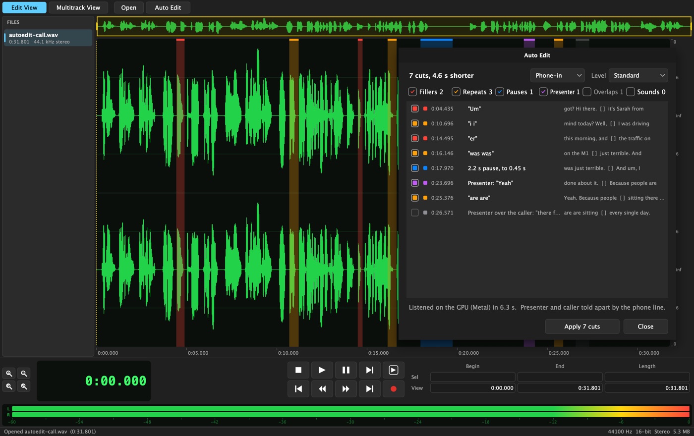The height and width of the screenshot is (436, 694).
Task: Click the Sel Begin time field
Action: 473,377
